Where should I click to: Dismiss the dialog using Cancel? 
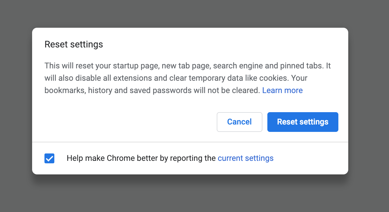(x=239, y=122)
